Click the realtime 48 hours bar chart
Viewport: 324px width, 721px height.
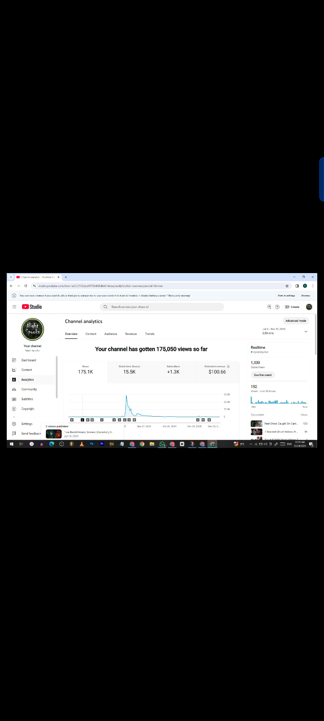click(279, 400)
